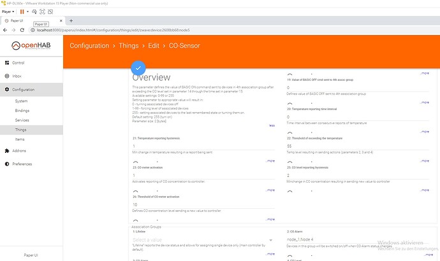Expand more for Threshold of CO meter activation
440x261 pixels.
270,219
